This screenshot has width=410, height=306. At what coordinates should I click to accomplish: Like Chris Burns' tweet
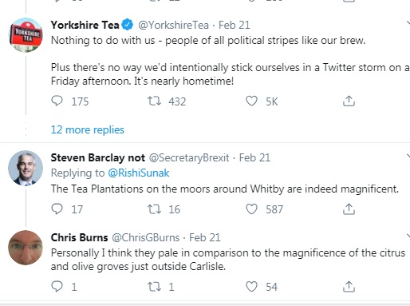click(x=251, y=287)
